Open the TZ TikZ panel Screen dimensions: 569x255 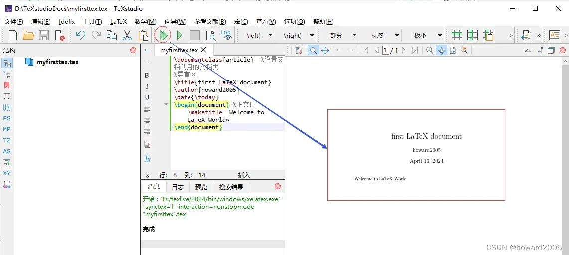pos(7,140)
